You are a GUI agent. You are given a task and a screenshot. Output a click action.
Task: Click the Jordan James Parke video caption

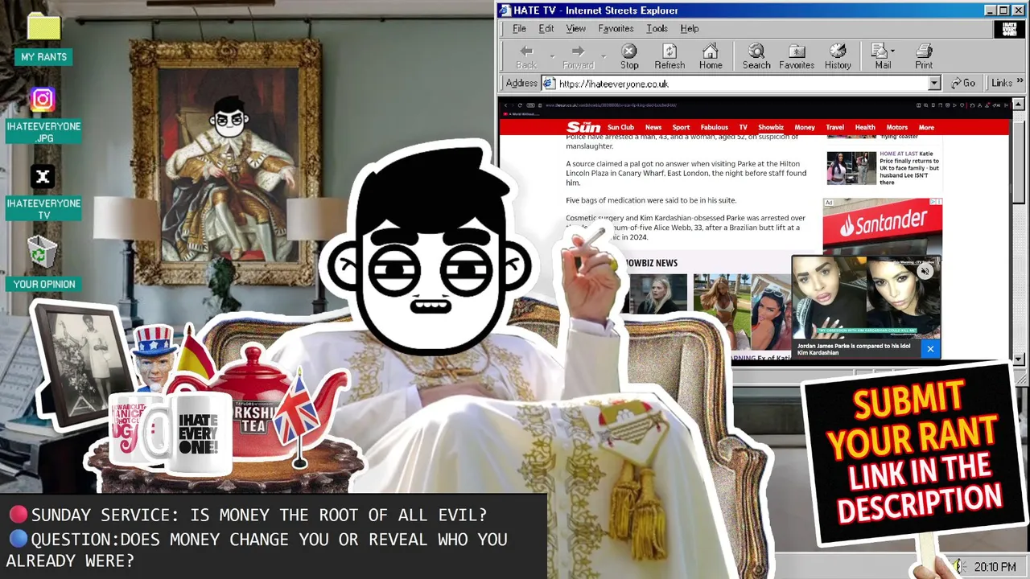(x=853, y=349)
